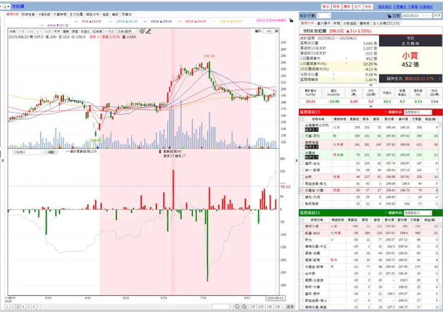Open the 重大事件 tab
Viewport: 443px width, 312px height.
click(x=324, y=23)
